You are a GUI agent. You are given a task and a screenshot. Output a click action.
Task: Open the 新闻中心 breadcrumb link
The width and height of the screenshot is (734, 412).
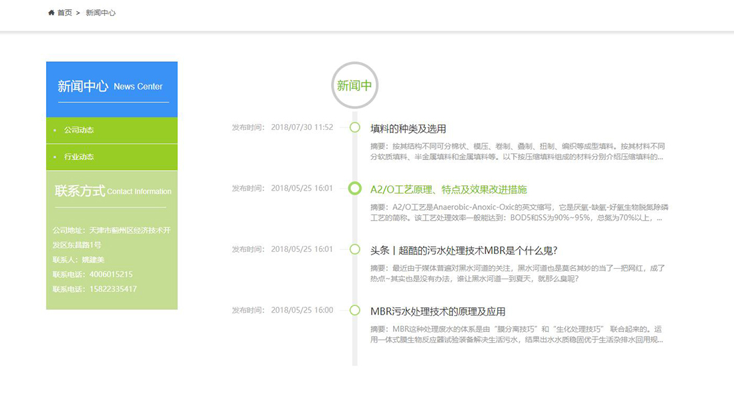pyautogui.click(x=100, y=13)
